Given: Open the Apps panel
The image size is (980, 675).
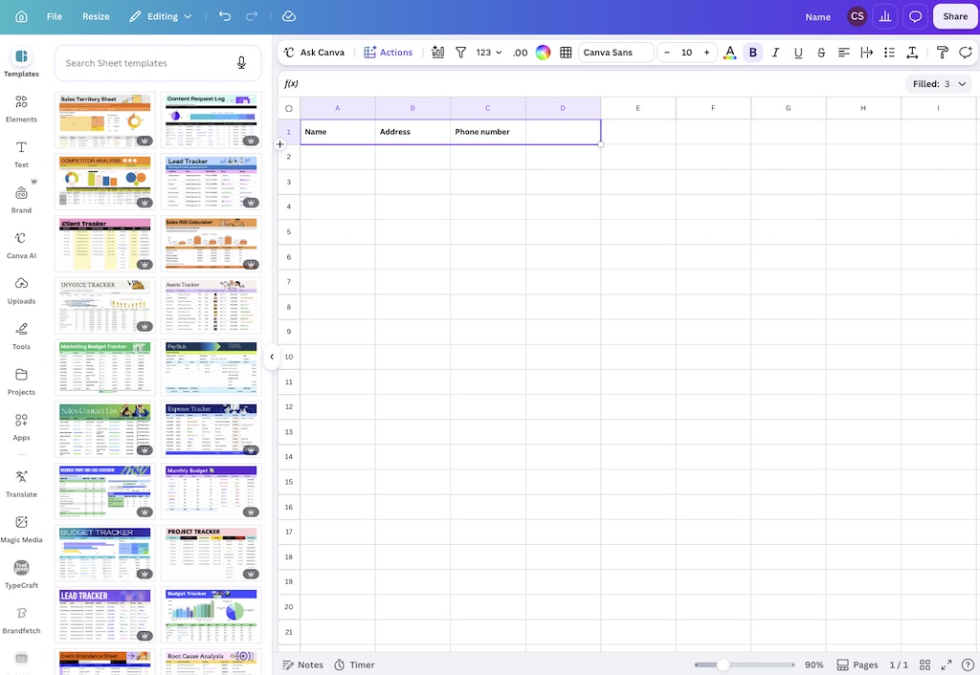Looking at the screenshot, I should 21,427.
